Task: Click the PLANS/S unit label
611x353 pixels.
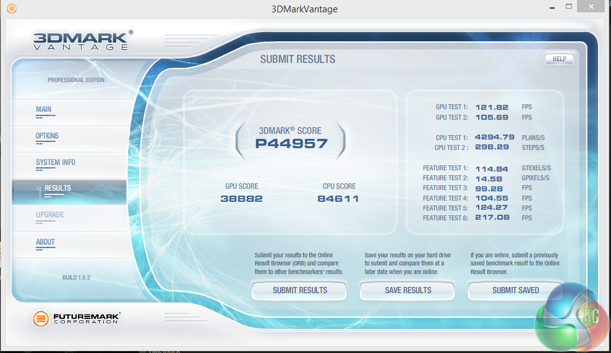Action: point(533,138)
